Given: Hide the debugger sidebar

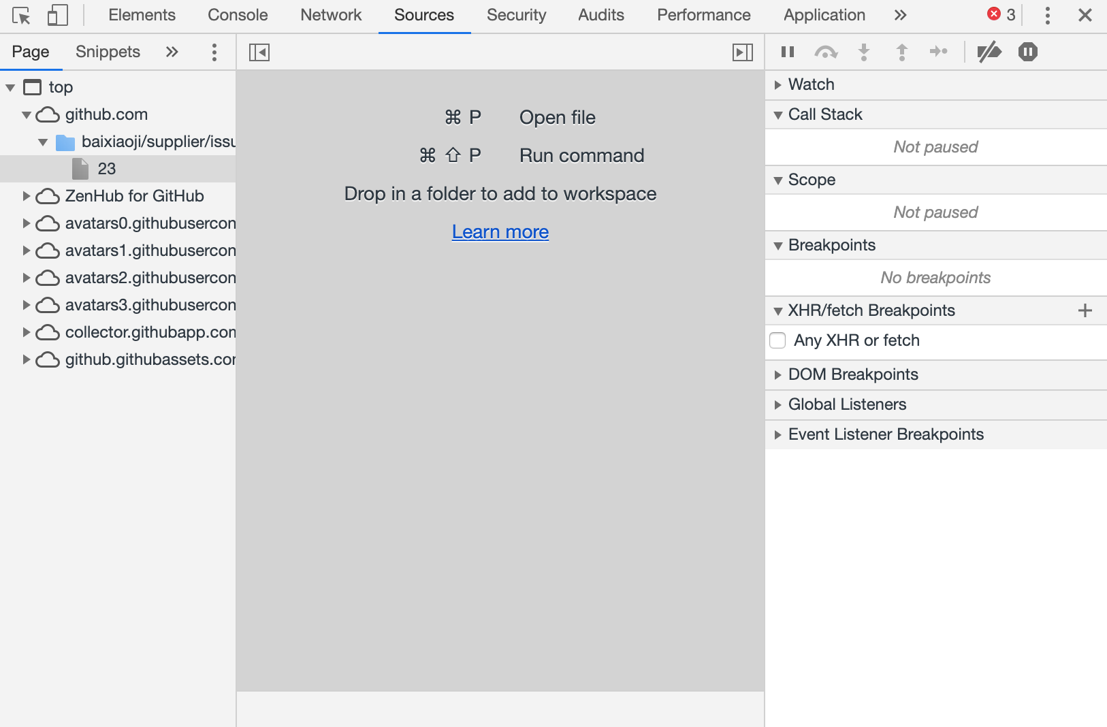Looking at the screenshot, I should (x=742, y=52).
